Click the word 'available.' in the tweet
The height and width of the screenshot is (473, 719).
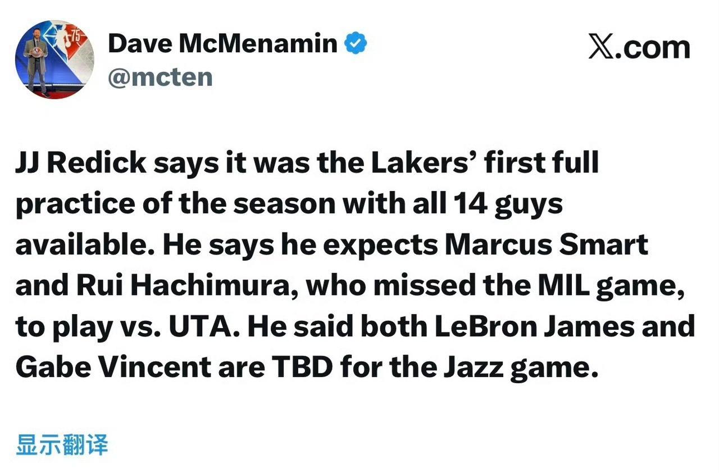click(x=83, y=245)
